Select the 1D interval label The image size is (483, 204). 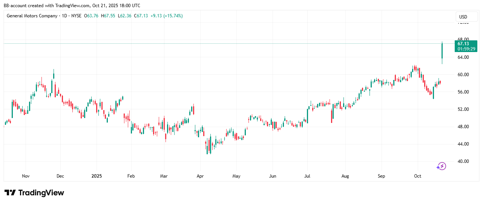64,16
